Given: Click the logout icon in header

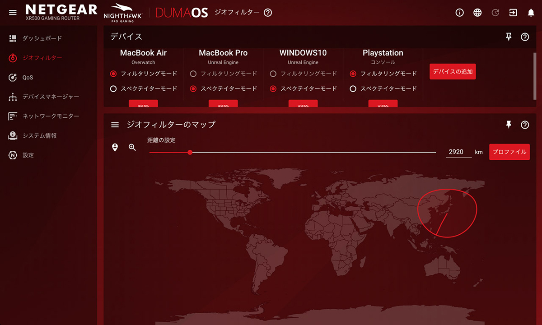Looking at the screenshot, I should 513,13.
